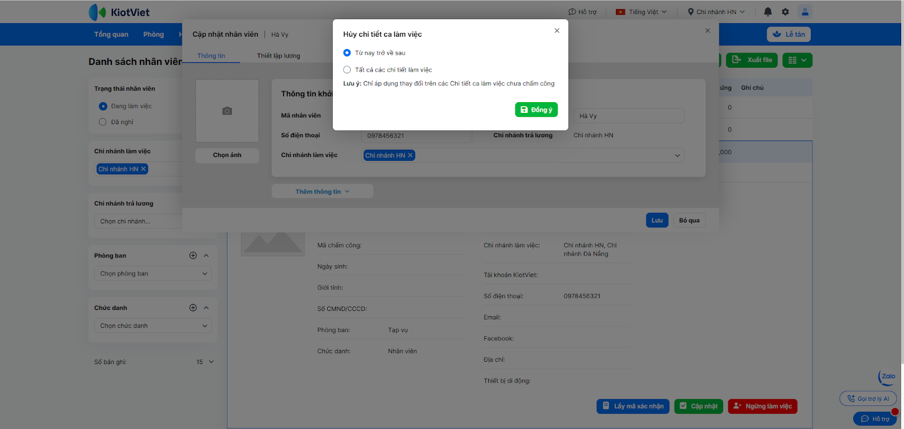Focus the Số điện thoại input field
Viewport: 904px width, 429px height.
pos(416,135)
